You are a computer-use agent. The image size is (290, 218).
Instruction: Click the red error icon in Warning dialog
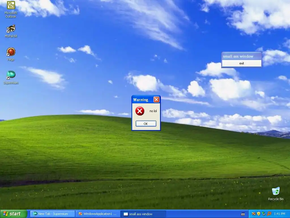(140, 111)
